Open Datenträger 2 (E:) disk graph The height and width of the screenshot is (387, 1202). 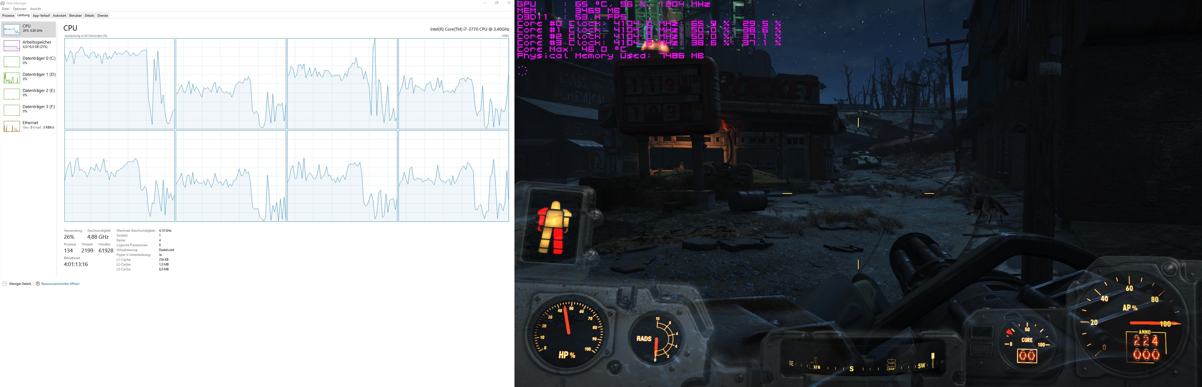coord(12,94)
